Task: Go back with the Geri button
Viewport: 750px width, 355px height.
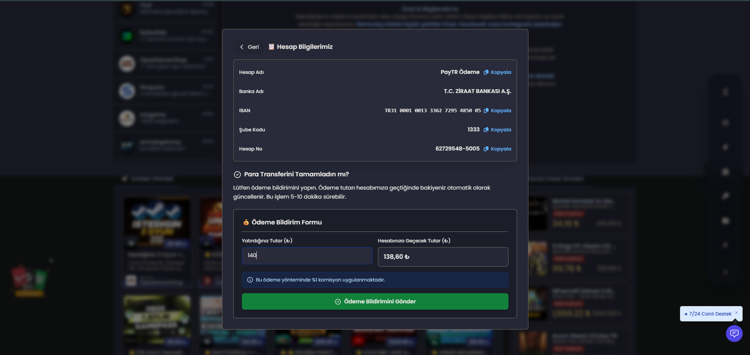Action: (249, 47)
